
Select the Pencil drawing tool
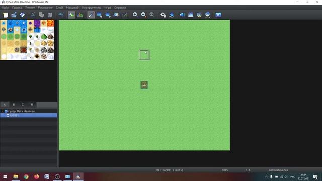[x=91, y=15]
